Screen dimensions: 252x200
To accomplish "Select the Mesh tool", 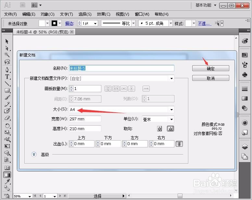I will (x=7, y=168).
